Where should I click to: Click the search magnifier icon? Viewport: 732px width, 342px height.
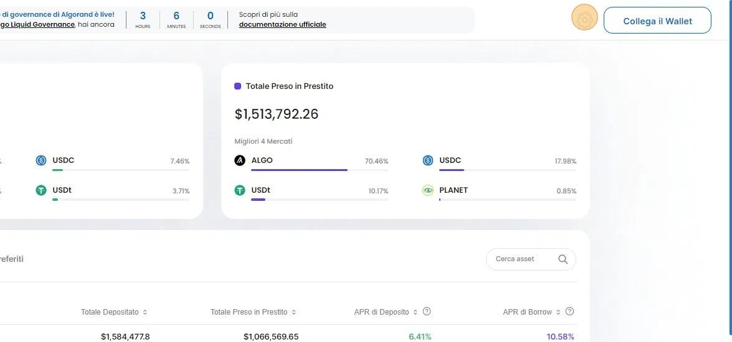[563, 259]
